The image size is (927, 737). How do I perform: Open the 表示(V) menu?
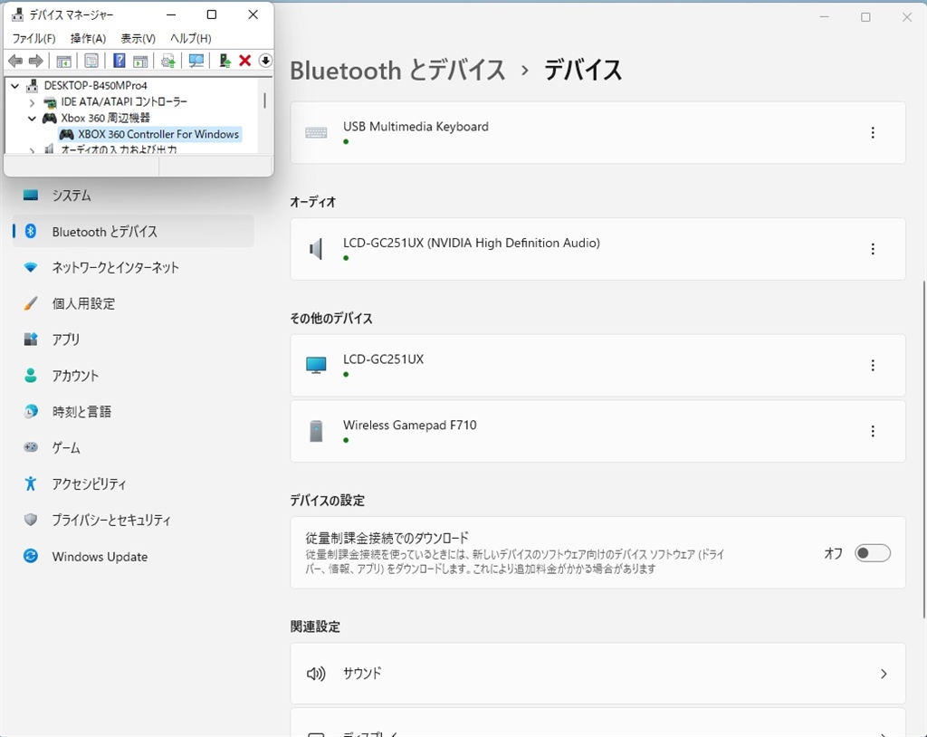pos(138,38)
